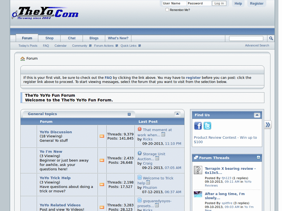The height and width of the screenshot is (211, 282).
Task: Click RSS icon for Yo I'm New
Action: click(x=102, y=160)
